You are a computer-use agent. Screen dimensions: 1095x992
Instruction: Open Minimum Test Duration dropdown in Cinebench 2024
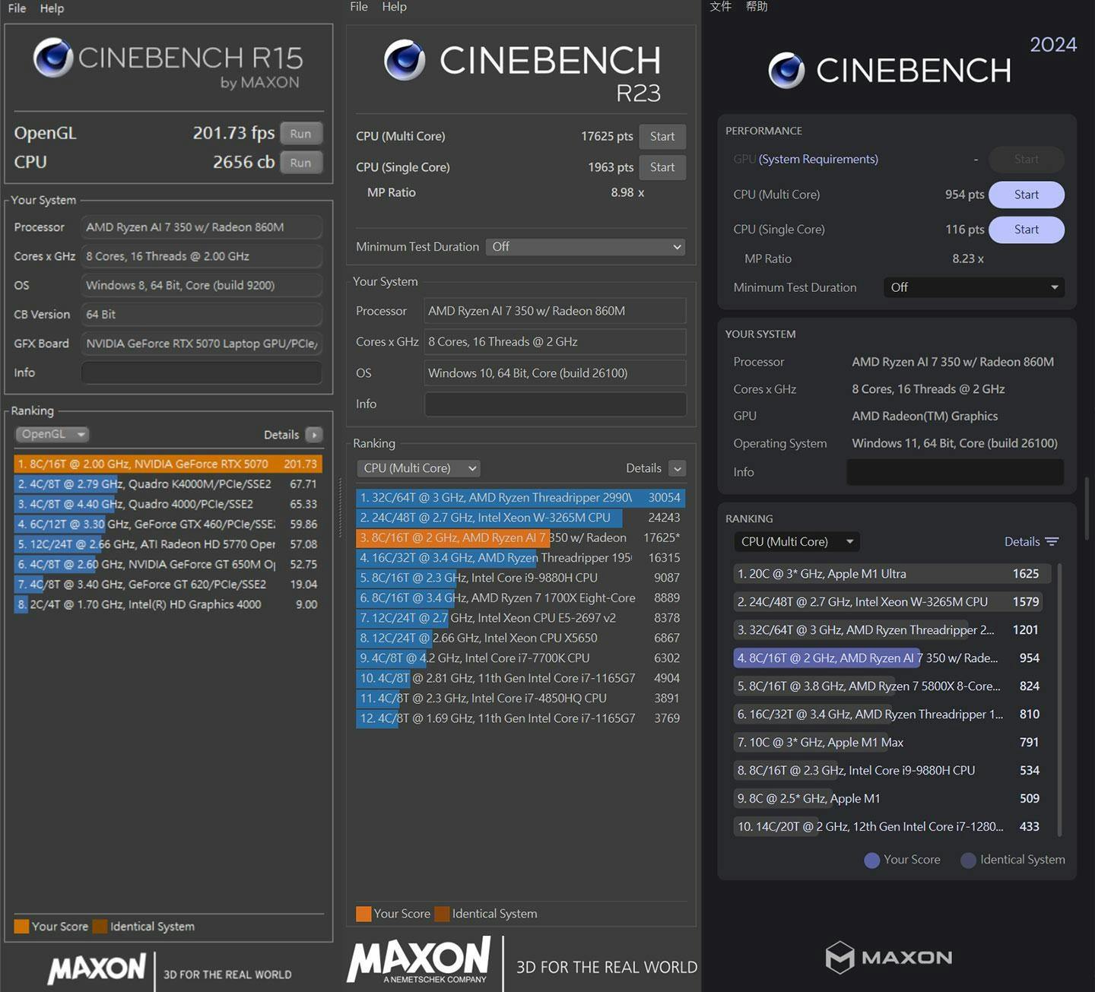[x=973, y=287]
